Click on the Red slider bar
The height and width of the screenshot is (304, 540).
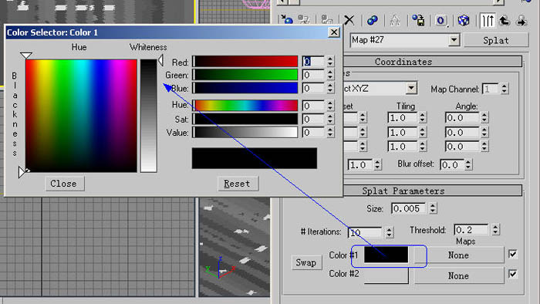pos(245,61)
